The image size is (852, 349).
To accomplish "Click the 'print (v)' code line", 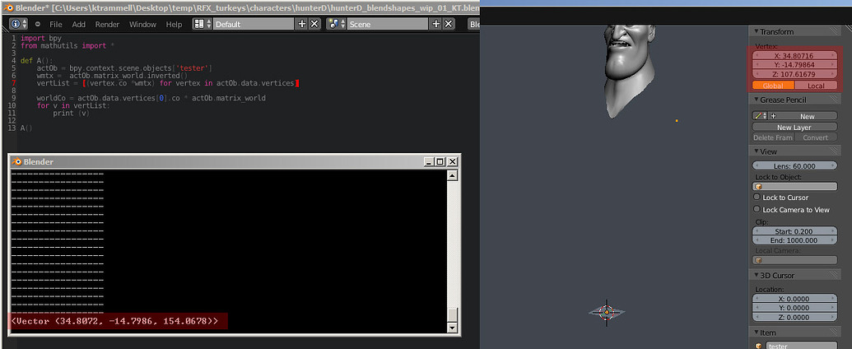I will [71, 113].
